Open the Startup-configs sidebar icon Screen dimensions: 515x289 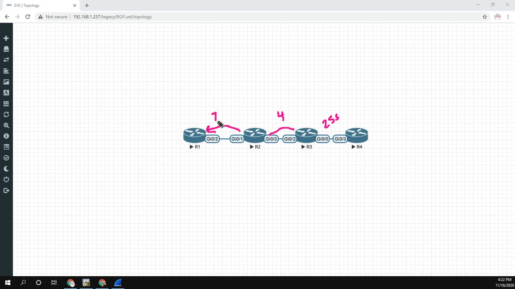(6, 71)
